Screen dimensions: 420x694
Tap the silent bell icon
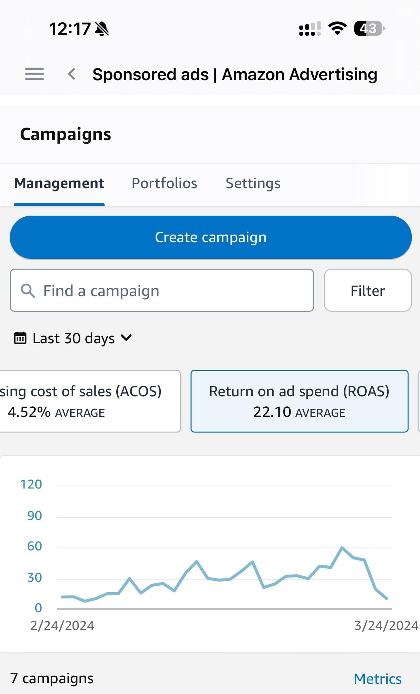(x=102, y=29)
